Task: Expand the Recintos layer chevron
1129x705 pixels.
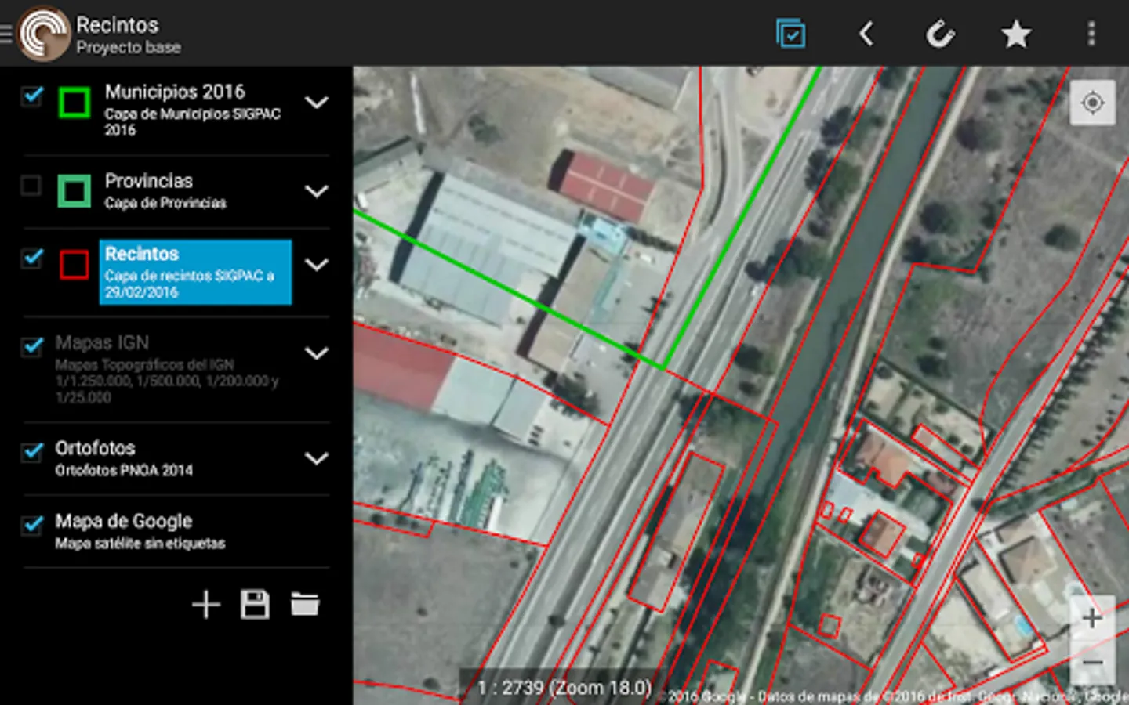Action: tap(316, 265)
